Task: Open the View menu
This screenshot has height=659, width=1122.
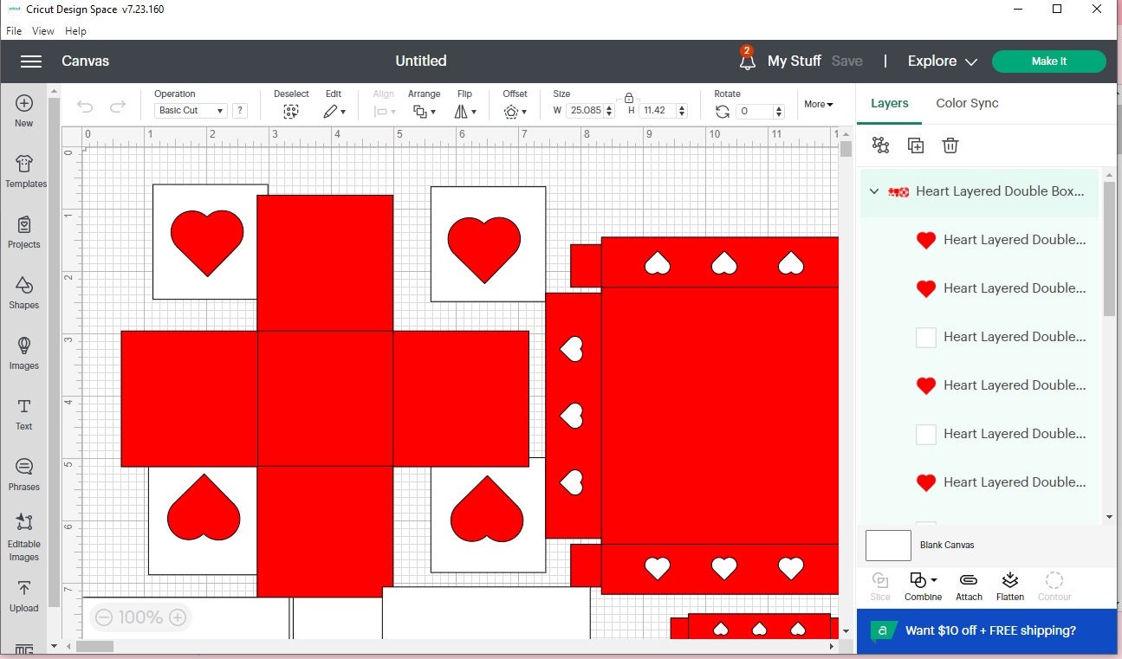Action: [x=43, y=31]
